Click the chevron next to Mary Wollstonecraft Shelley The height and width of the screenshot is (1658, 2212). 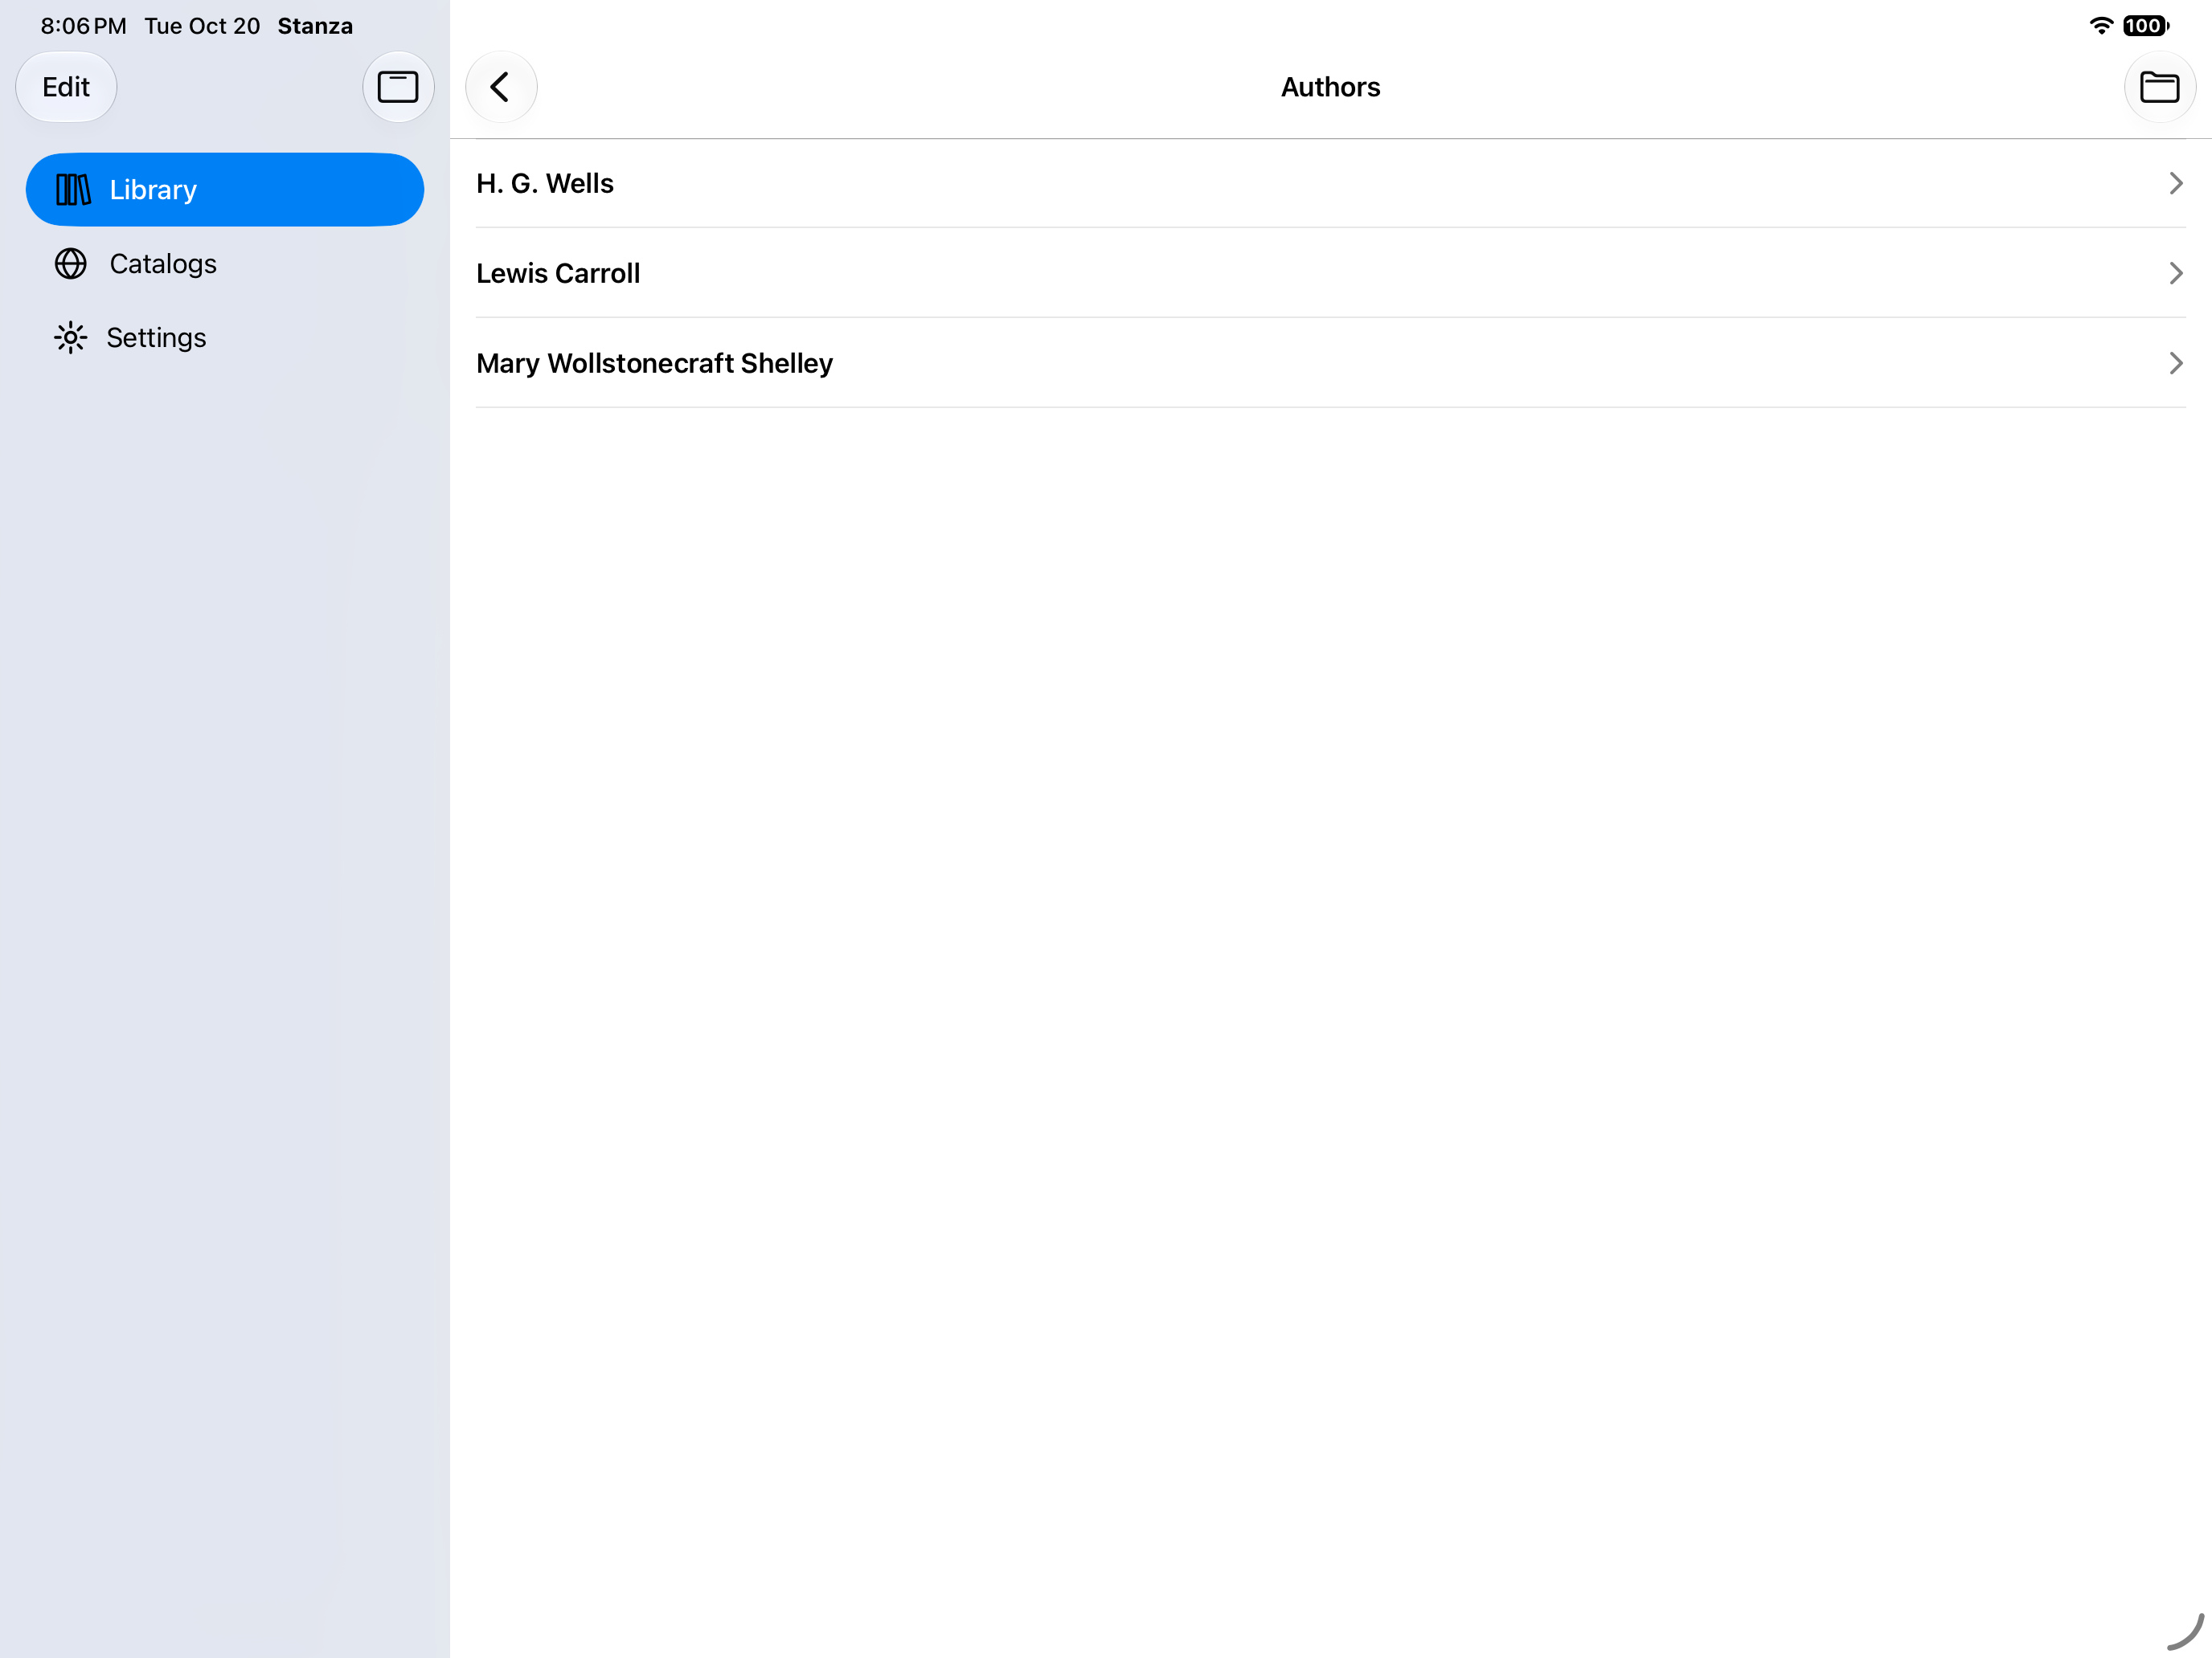click(2175, 363)
